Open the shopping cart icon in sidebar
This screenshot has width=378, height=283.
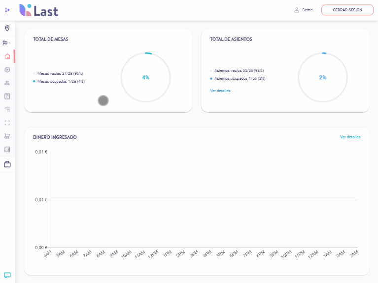coord(7,136)
